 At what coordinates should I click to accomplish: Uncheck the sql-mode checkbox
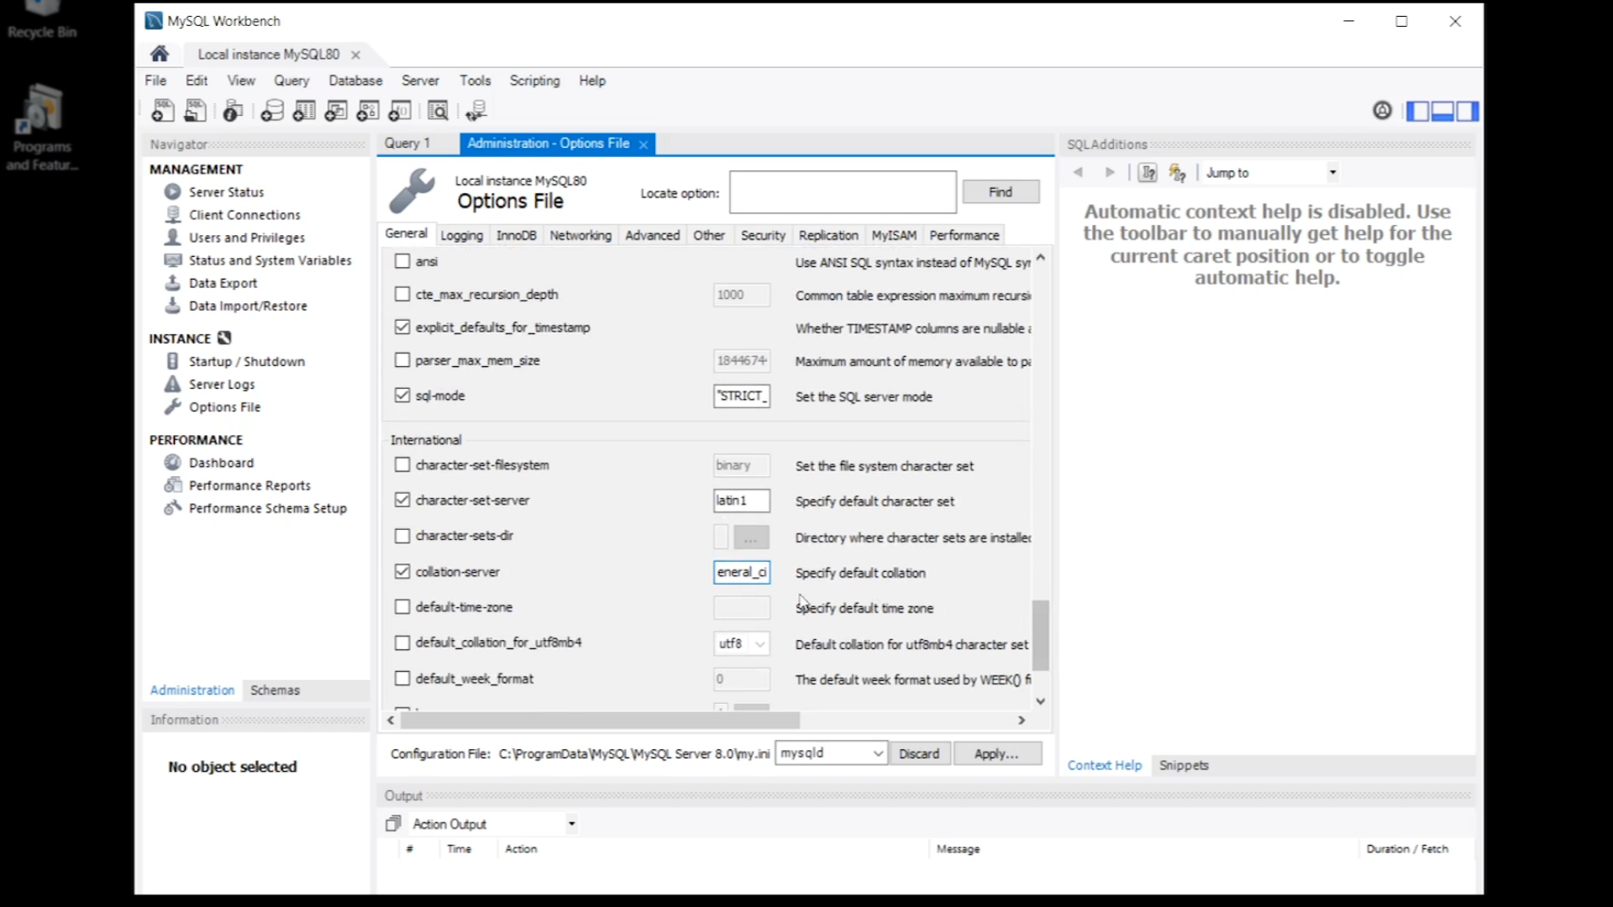(402, 396)
